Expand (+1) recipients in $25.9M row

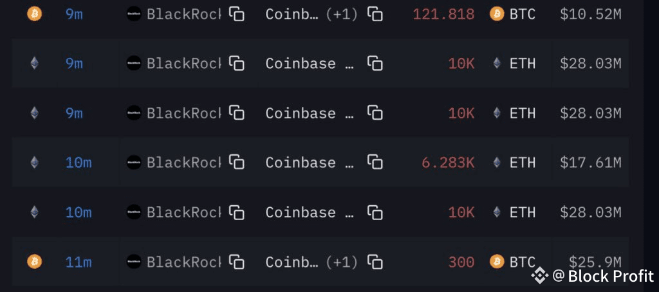342,262
